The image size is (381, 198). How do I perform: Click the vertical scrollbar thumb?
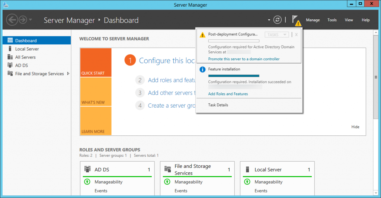click(376, 77)
